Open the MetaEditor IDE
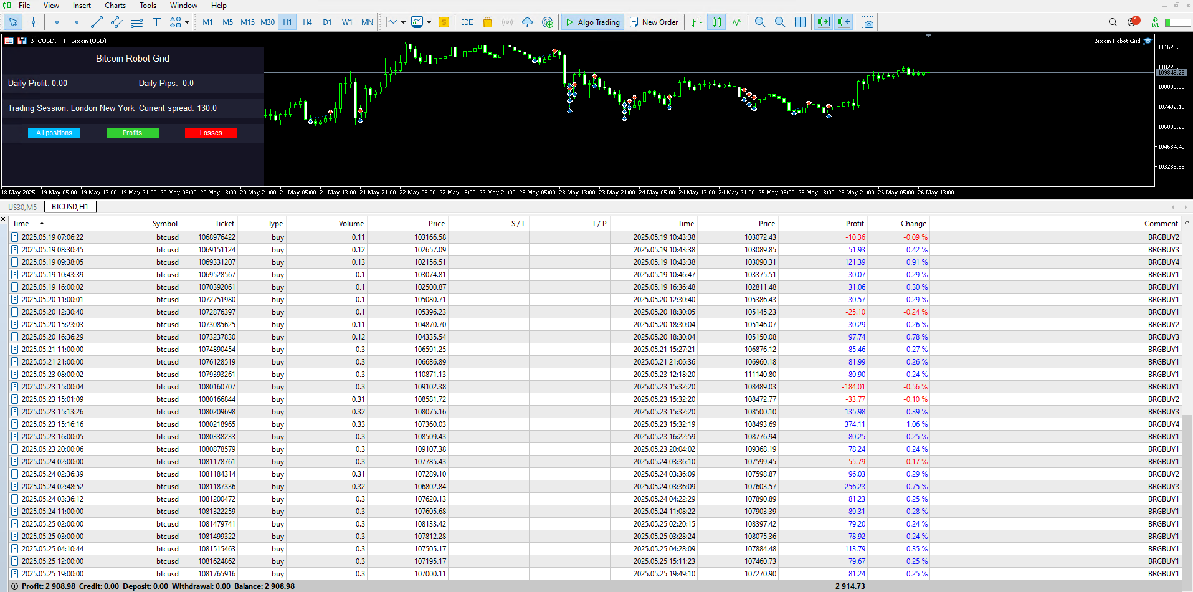This screenshot has height=592, width=1193. (x=467, y=22)
